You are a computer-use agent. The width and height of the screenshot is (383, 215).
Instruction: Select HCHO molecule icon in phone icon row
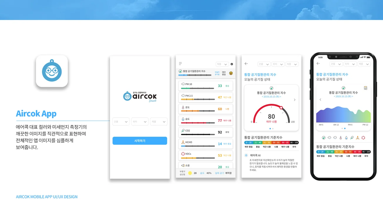click(x=357, y=138)
